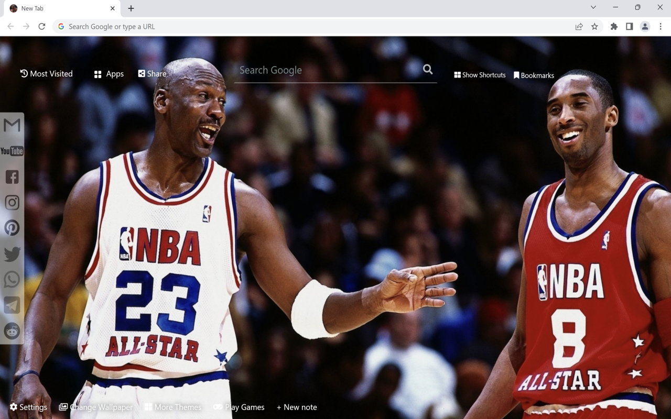Open Pinterest sidebar shortcut
The height and width of the screenshot is (419, 671).
click(12, 228)
